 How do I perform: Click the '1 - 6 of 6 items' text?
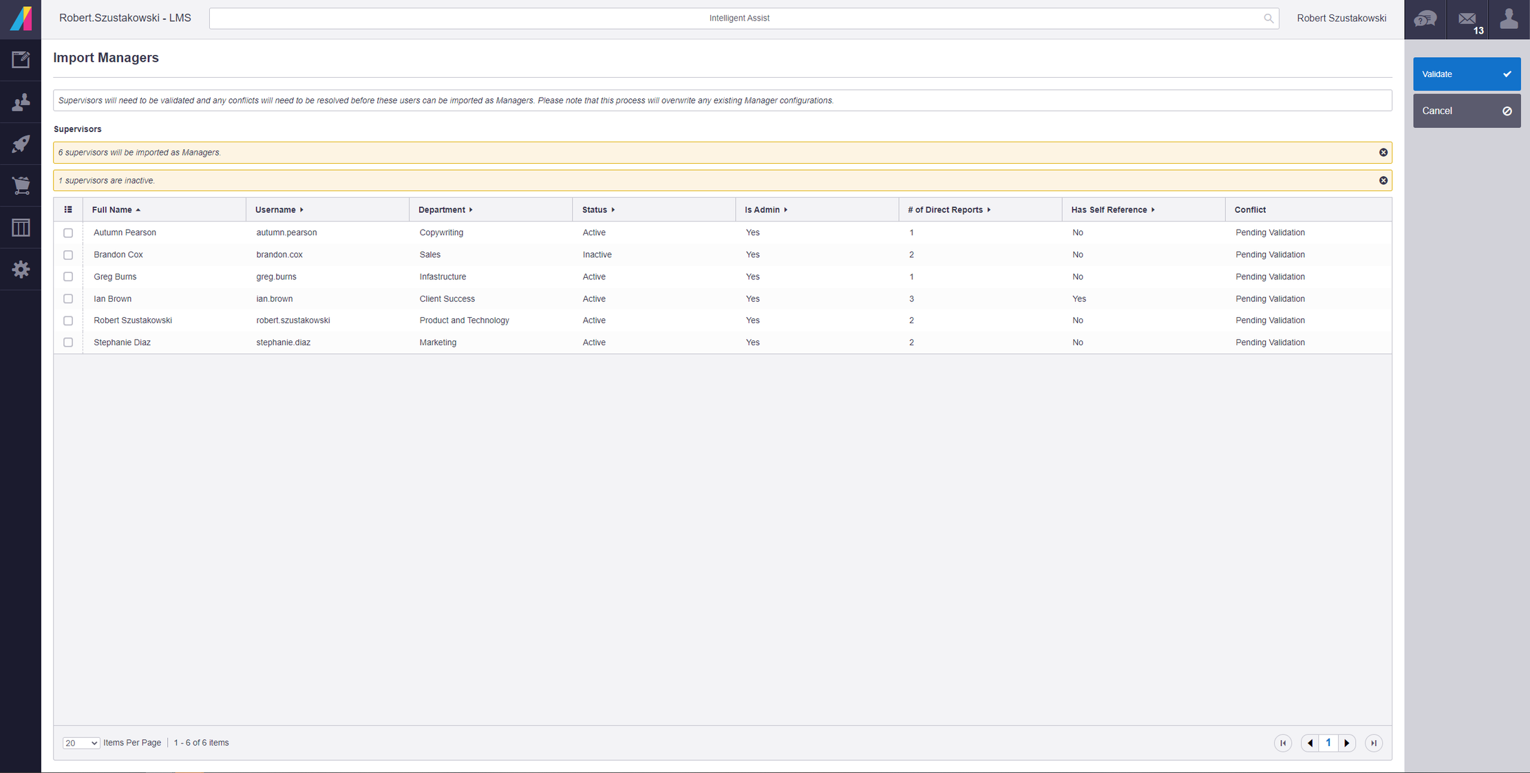(201, 743)
